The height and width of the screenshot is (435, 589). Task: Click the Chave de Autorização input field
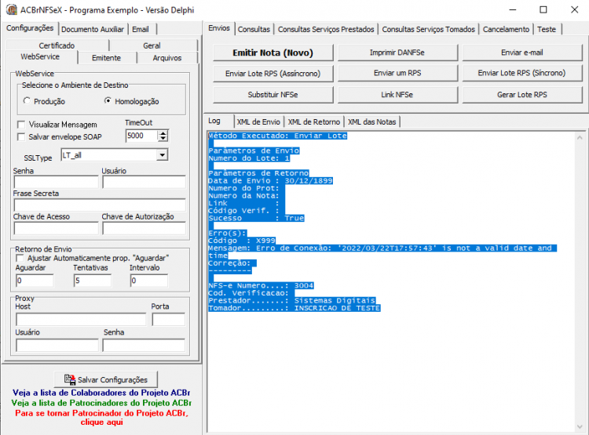[x=144, y=228]
